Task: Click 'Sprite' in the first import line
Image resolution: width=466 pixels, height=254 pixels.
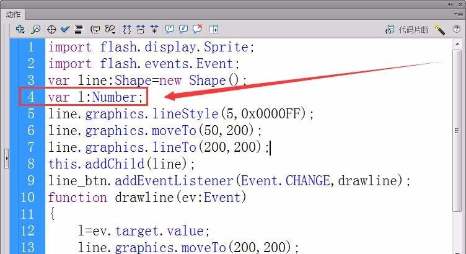Action: pyautogui.click(x=226, y=47)
